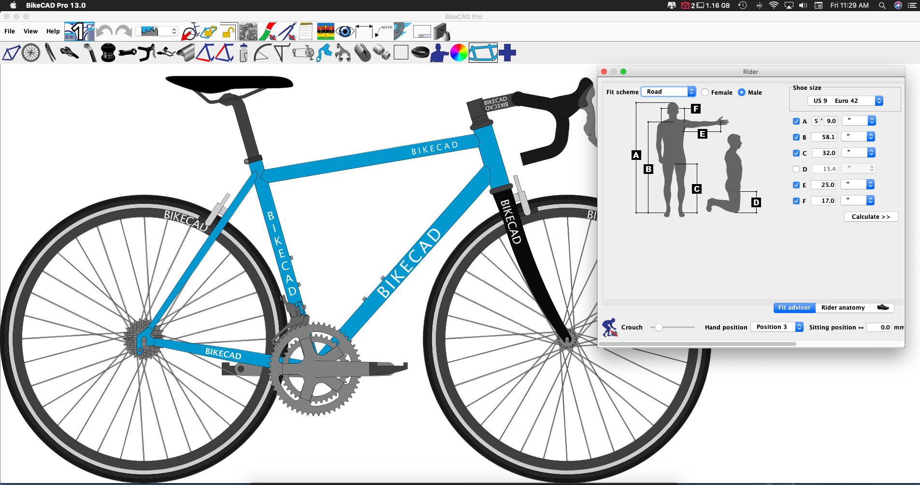Open the fender icon
Image resolution: width=920 pixels, height=485 pixels.
(x=262, y=53)
